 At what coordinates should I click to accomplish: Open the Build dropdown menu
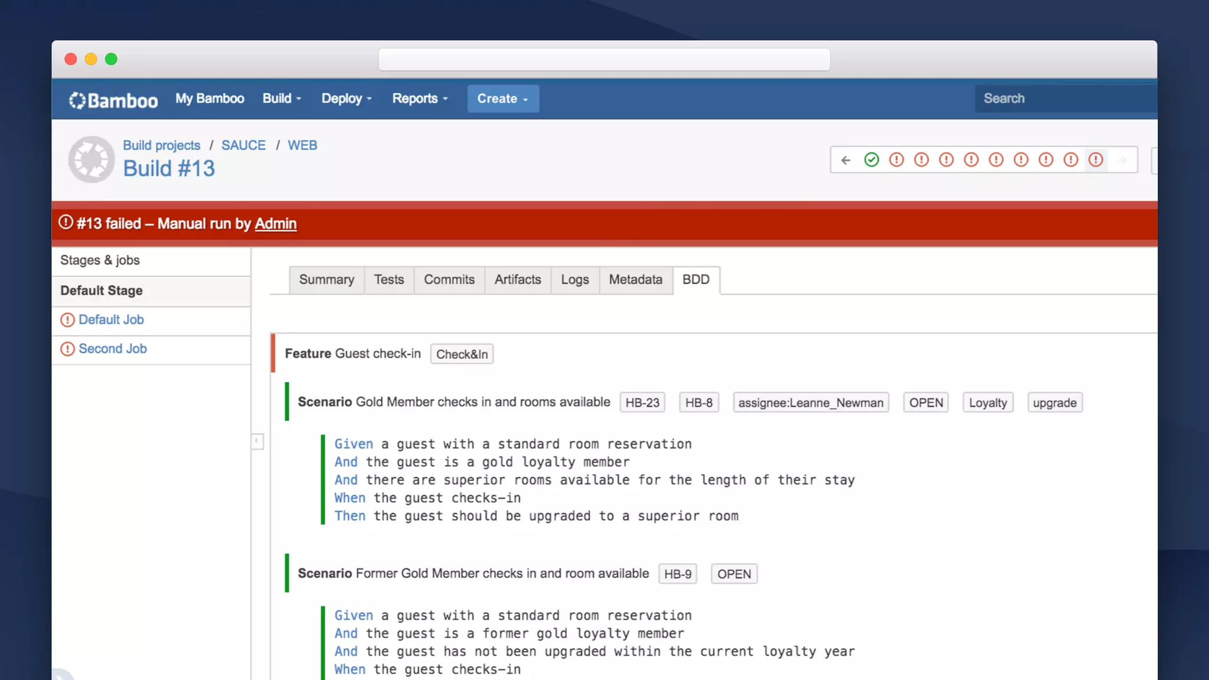[x=282, y=99]
